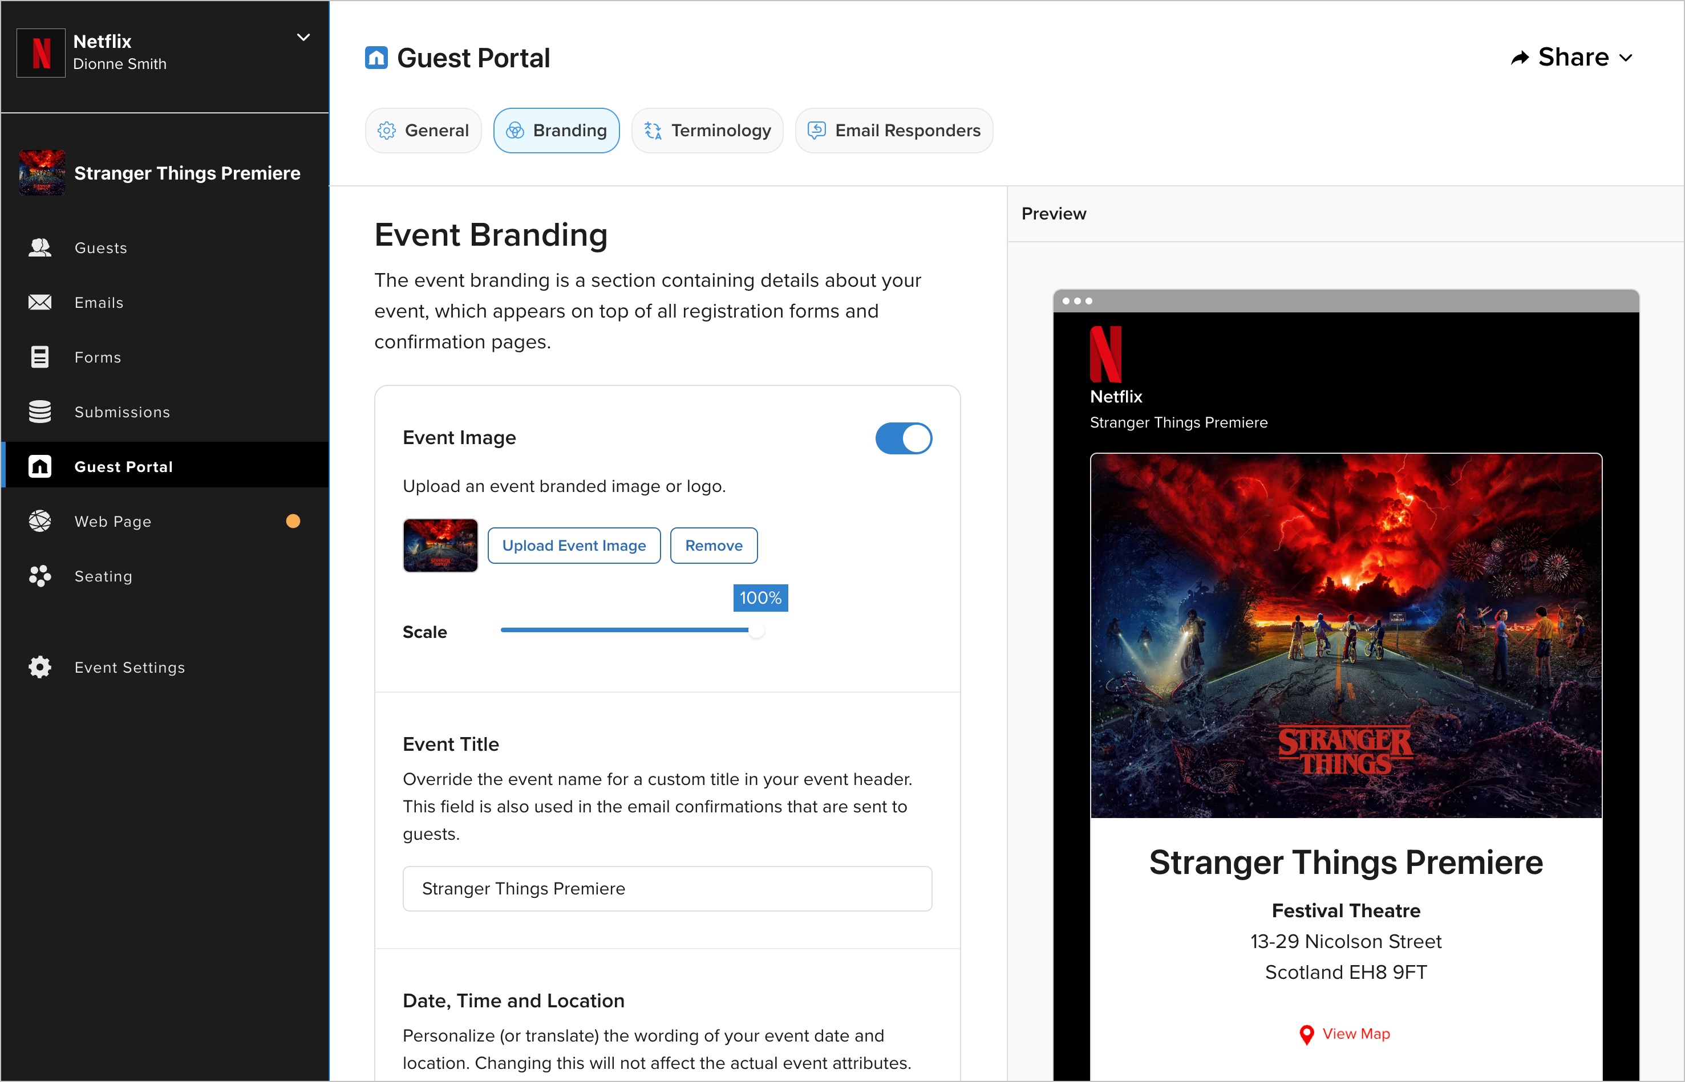Click the View Map link in preview
The width and height of the screenshot is (1685, 1082).
point(1355,1034)
